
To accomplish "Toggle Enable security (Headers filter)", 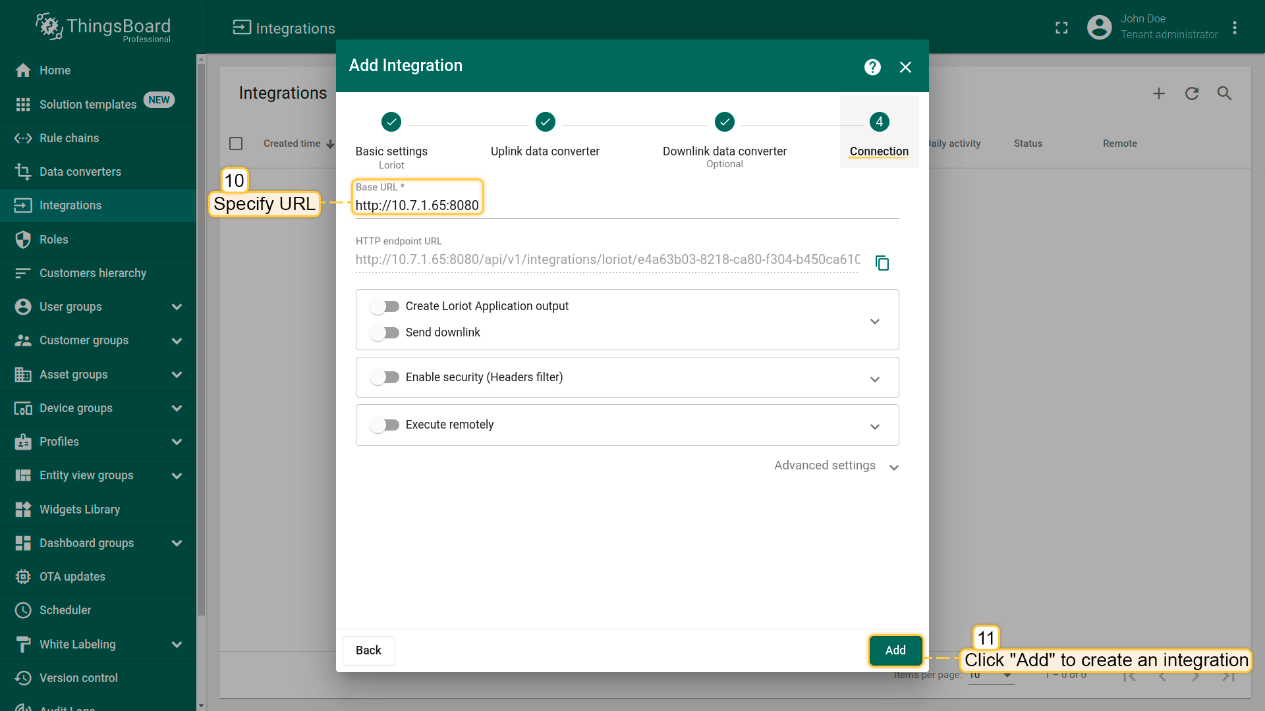I will tap(384, 377).
